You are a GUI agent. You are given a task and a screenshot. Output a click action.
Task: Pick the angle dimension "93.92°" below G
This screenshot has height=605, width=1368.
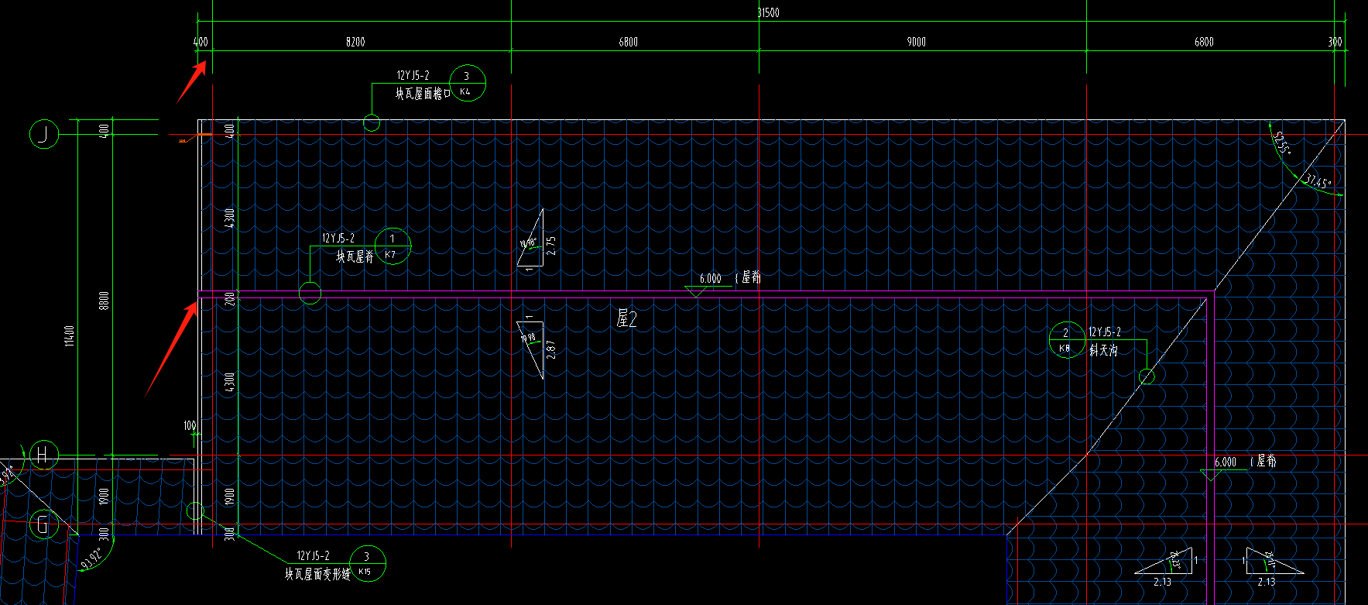pos(91,559)
